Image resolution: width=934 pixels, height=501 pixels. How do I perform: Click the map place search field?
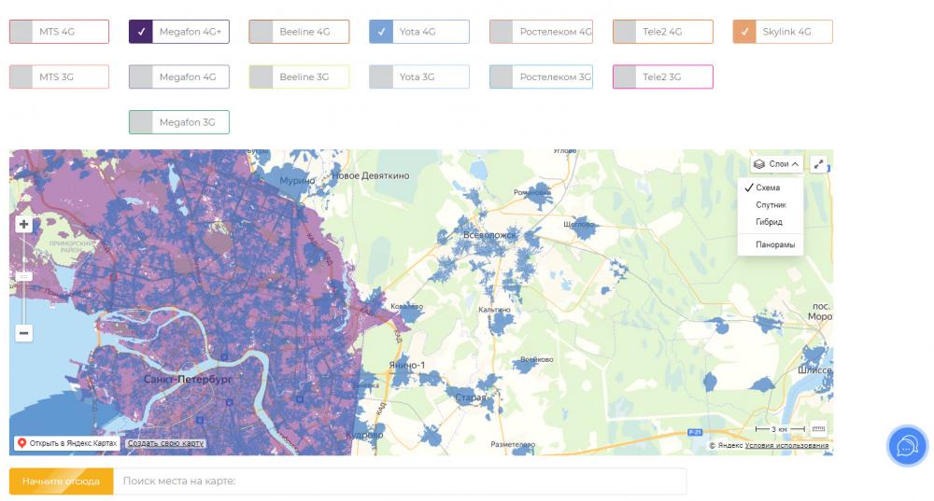[400, 481]
